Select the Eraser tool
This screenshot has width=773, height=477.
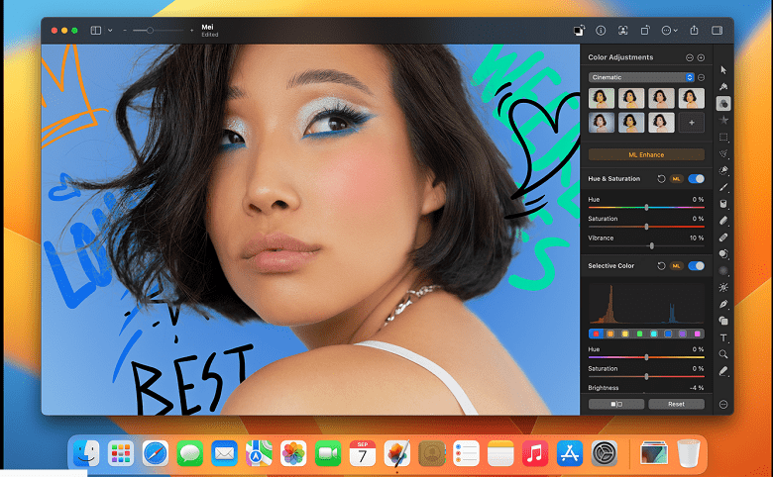[723, 221]
